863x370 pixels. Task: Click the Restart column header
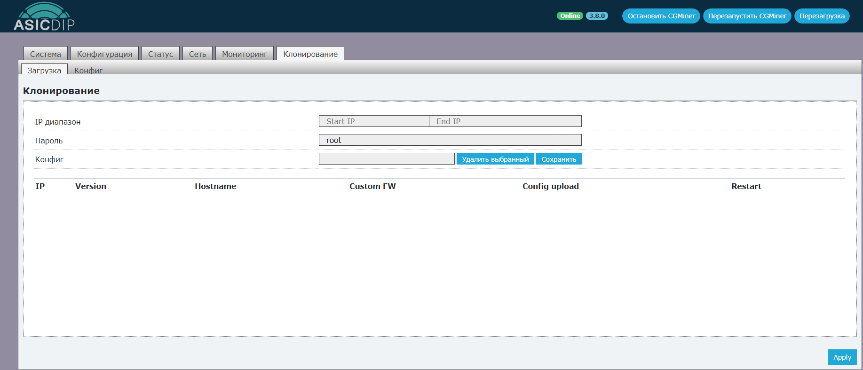point(746,186)
